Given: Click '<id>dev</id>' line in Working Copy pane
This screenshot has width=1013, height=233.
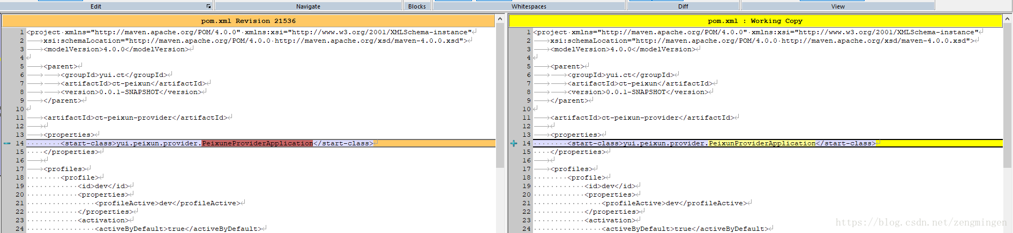Looking at the screenshot, I should point(610,186).
